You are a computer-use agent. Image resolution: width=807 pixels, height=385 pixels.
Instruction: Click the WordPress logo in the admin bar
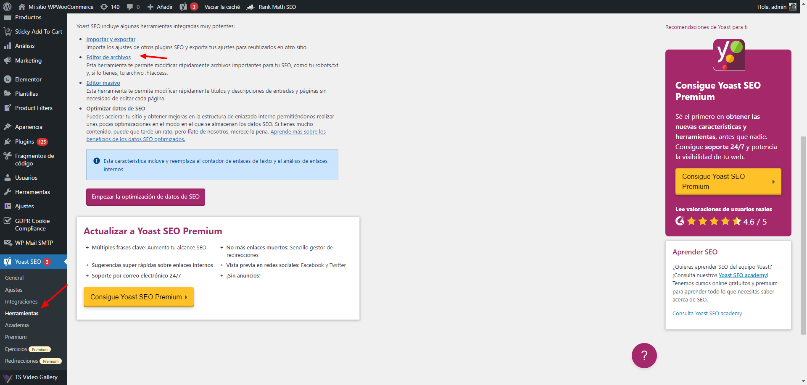[x=7, y=7]
